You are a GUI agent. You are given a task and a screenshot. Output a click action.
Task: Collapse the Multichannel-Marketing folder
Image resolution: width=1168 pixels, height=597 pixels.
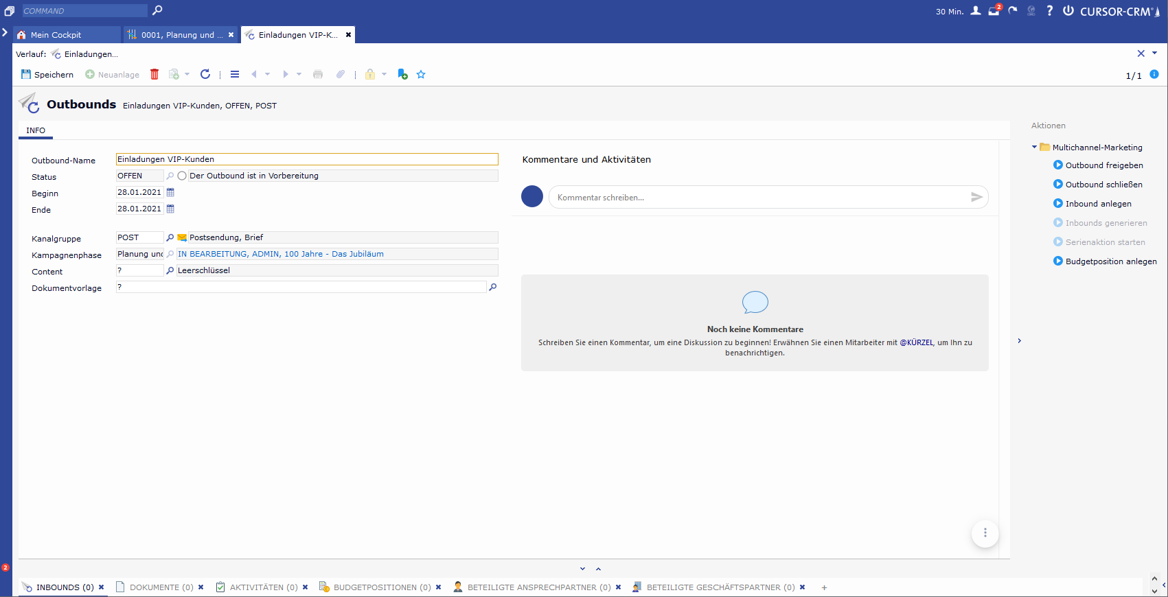[1035, 147]
